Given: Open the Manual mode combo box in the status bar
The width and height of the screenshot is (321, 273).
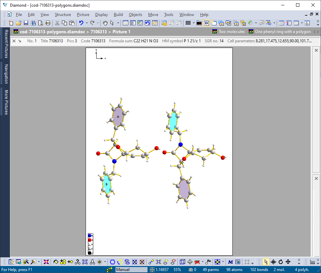Looking at the screenshot, I should [131, 270].
